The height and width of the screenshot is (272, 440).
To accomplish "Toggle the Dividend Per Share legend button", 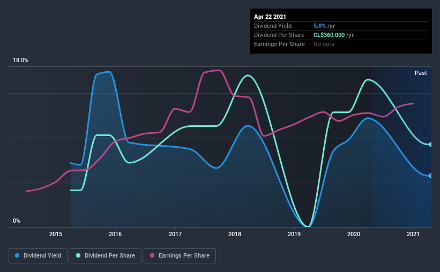I will click(106, 256).
